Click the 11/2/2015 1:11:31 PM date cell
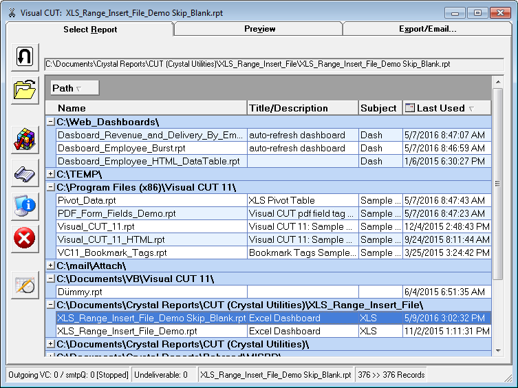 point(446,331)
